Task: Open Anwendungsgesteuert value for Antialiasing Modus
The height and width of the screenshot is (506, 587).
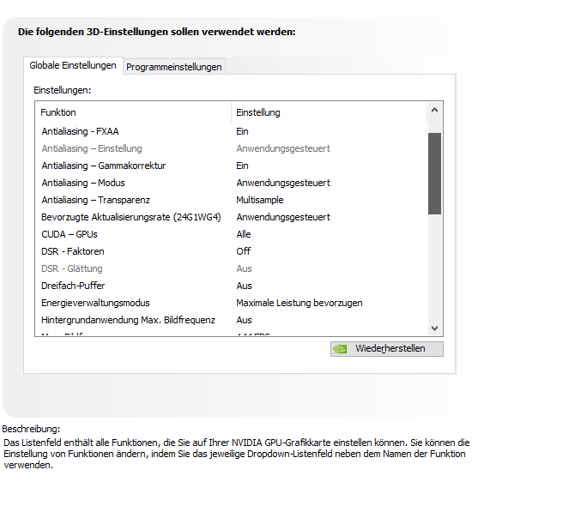Action: pos(283,183)
